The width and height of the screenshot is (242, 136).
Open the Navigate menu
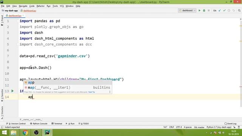point(23,6)
